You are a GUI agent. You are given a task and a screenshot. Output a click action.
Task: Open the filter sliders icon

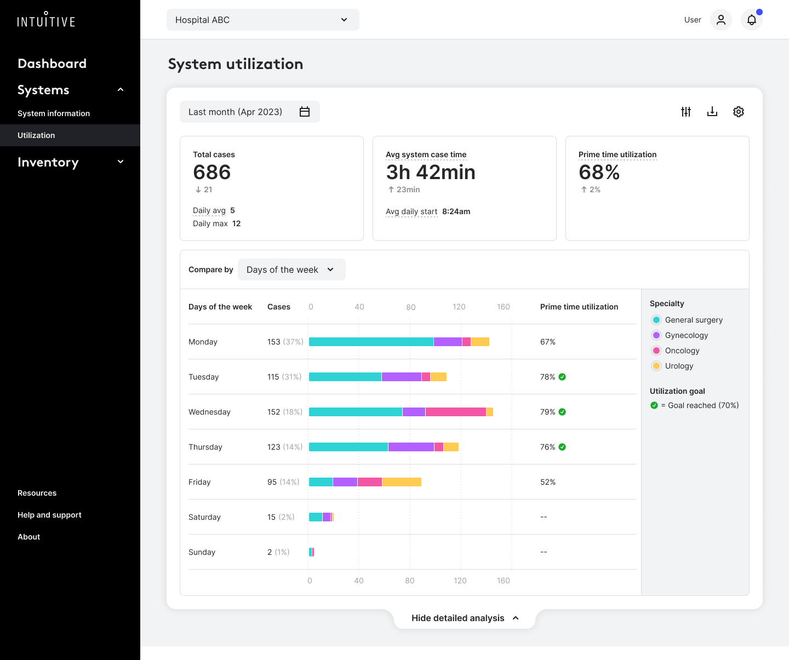point(686,112)
